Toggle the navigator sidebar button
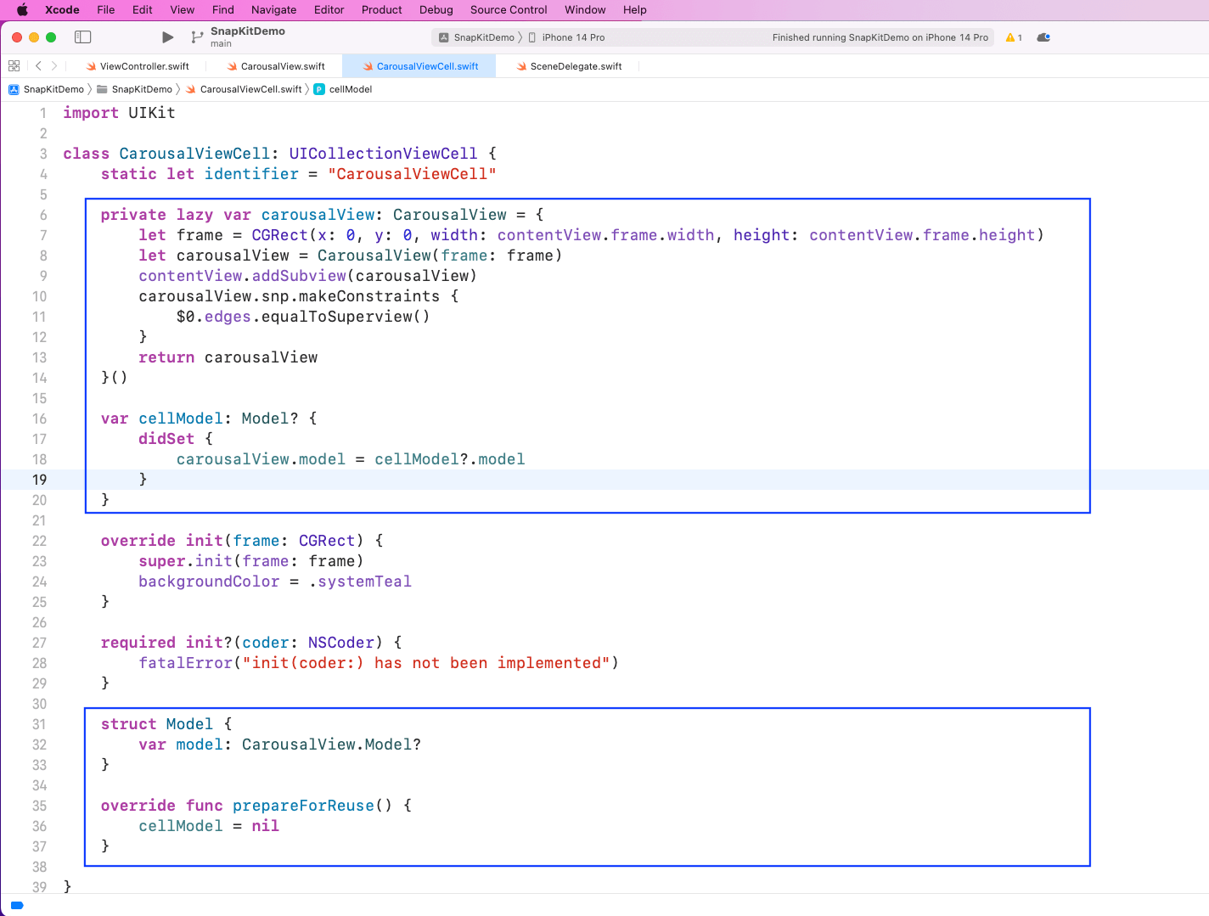 (82, 37)
